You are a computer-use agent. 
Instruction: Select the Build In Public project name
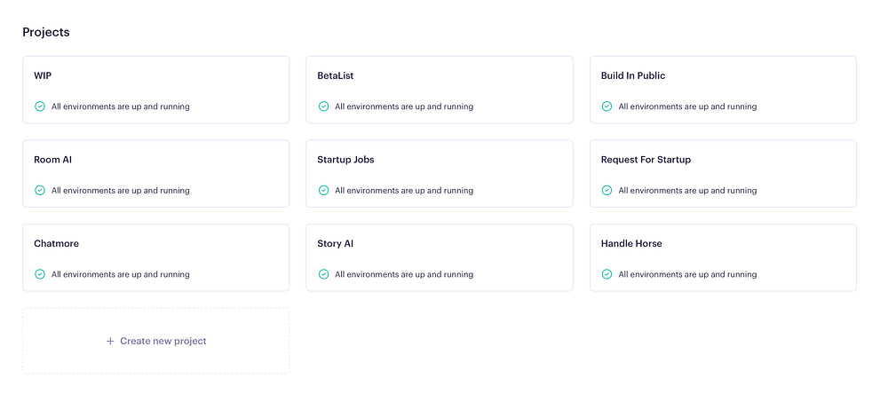632,75
